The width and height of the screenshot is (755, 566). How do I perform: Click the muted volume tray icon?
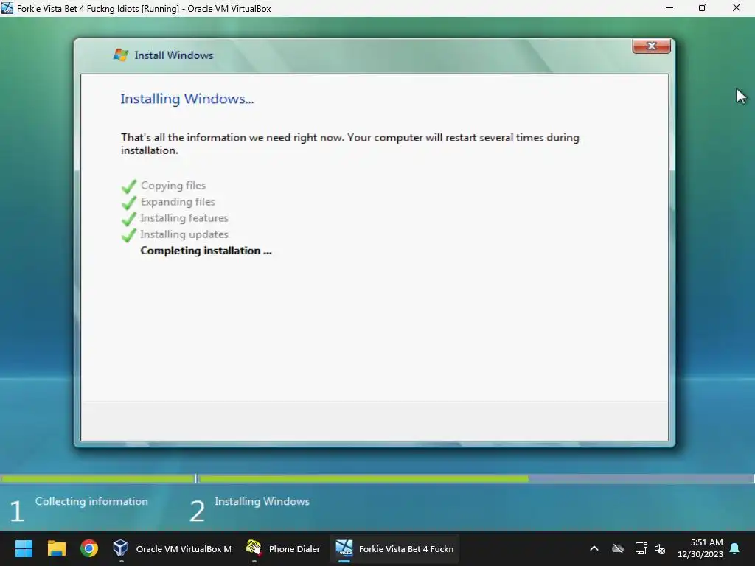point(660,548)
